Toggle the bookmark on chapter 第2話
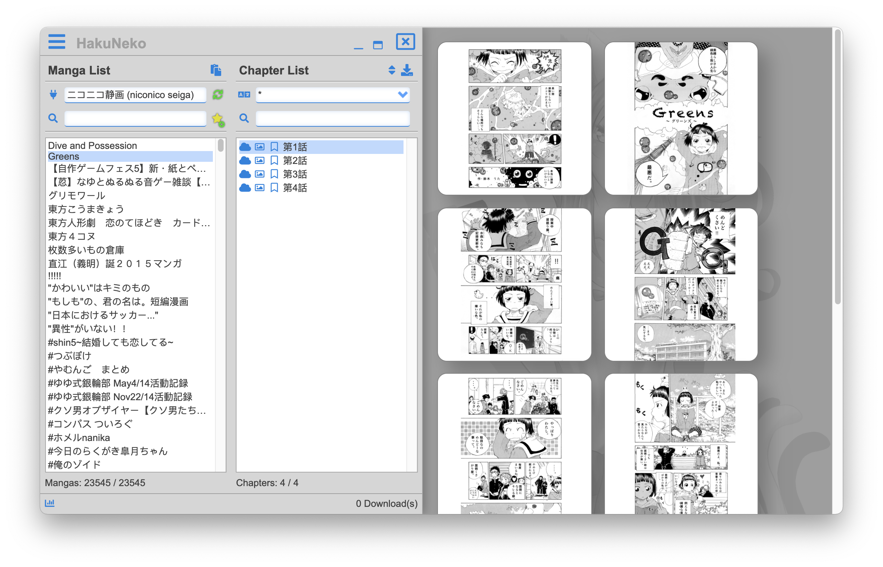Screen dimensions: 883x567 (274, 160)
